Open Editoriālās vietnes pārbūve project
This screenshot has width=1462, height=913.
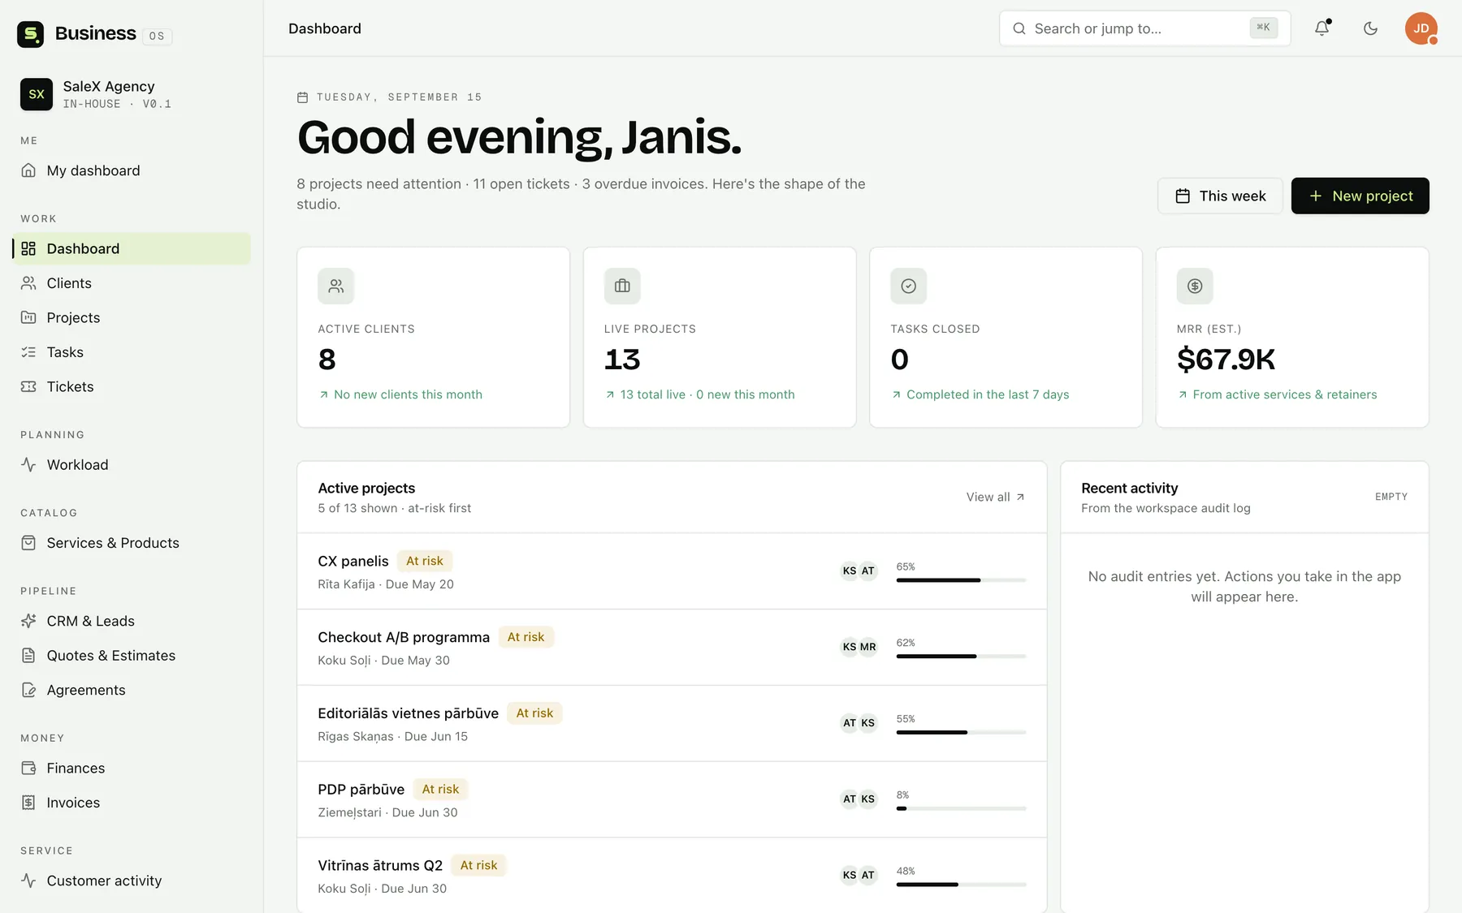coord(672,724)
